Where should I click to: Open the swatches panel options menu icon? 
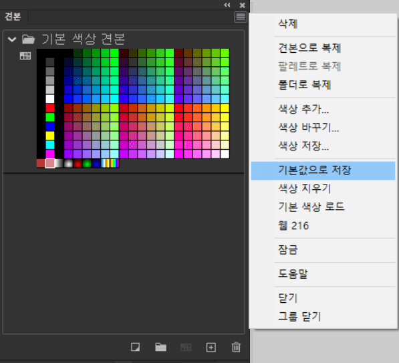[241, 17]
